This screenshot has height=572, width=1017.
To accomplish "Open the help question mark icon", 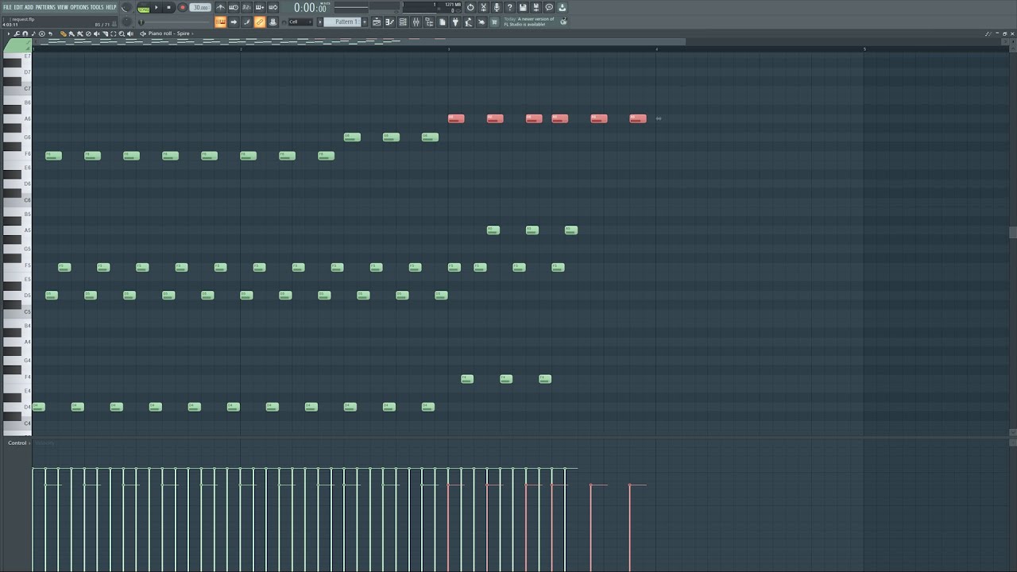I will pos(509,7).
